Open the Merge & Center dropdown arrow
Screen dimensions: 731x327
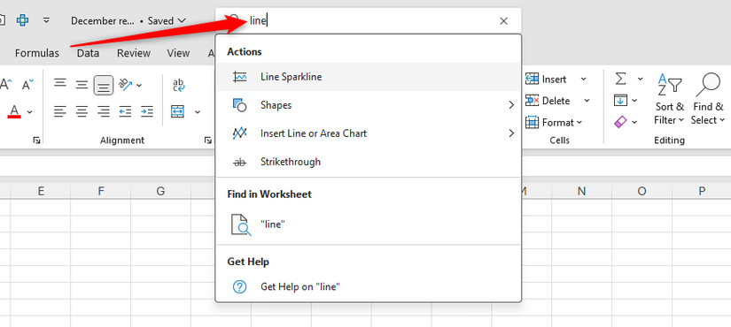tap(198, 111)
